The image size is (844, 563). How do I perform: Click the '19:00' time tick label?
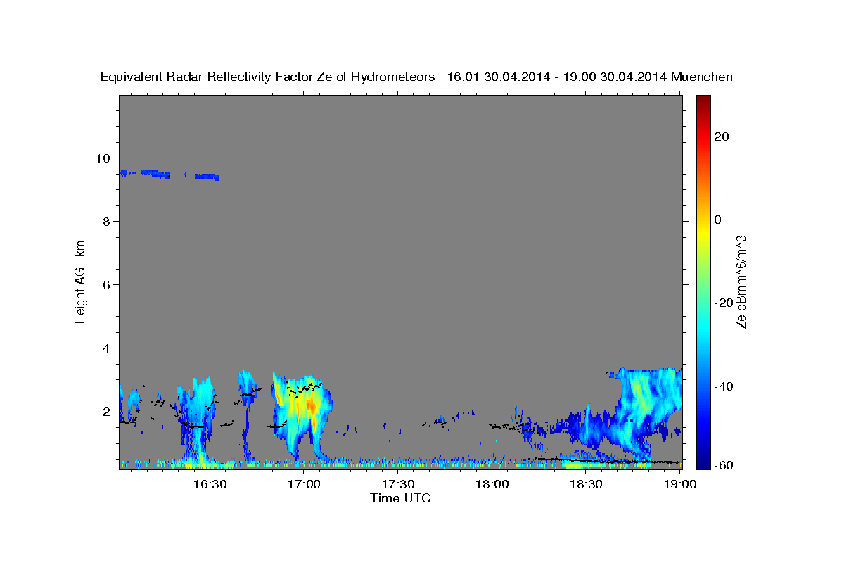coord(680,485)
